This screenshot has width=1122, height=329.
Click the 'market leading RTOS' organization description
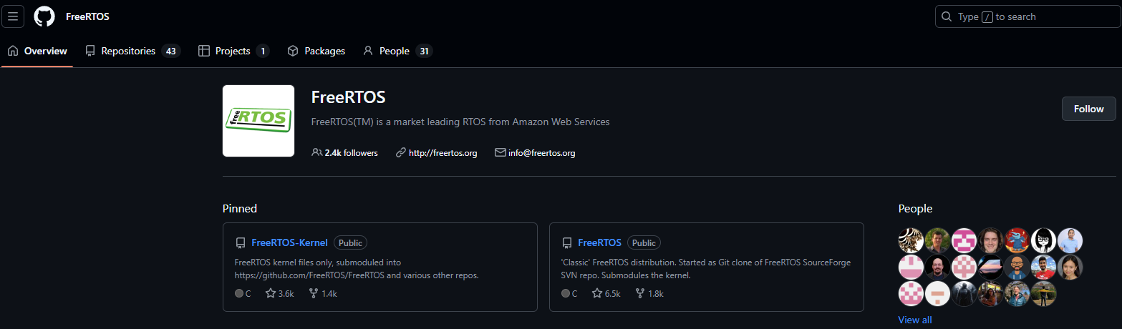[x=460, y=122]
